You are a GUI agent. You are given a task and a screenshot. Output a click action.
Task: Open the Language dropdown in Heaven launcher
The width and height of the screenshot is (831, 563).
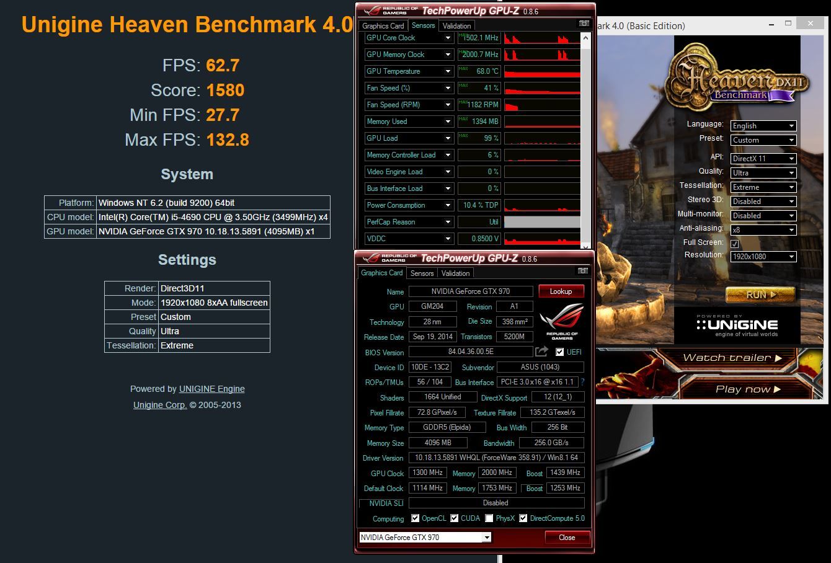[763, 126]
